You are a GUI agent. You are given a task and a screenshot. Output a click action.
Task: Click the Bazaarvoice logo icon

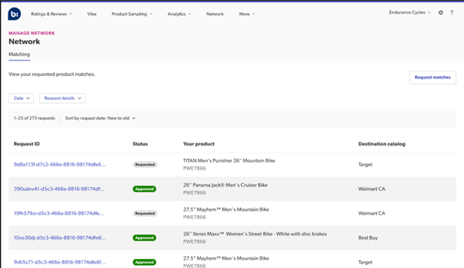pos(14,14)
